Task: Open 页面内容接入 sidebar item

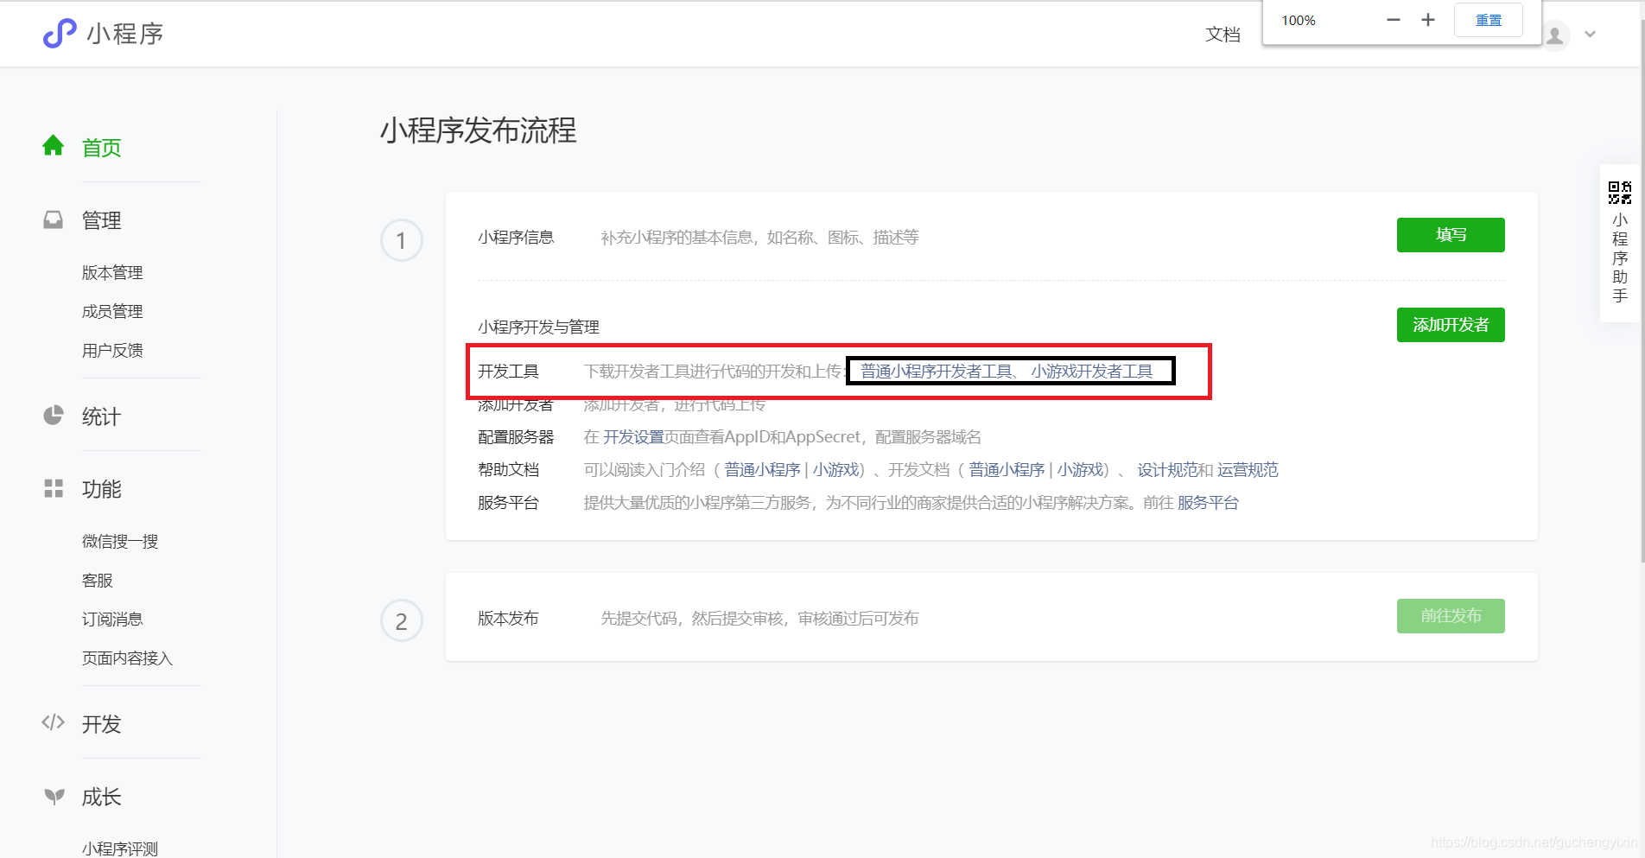Action: pos(127,658)
